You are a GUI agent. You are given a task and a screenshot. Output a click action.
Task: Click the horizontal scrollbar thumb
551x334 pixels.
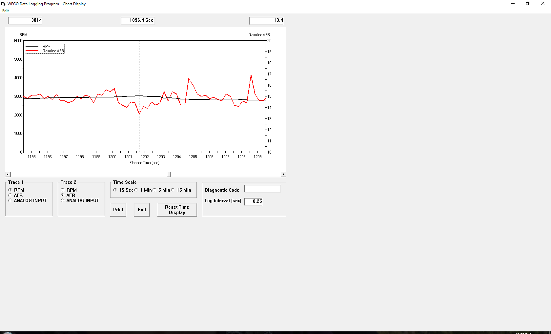169,175
